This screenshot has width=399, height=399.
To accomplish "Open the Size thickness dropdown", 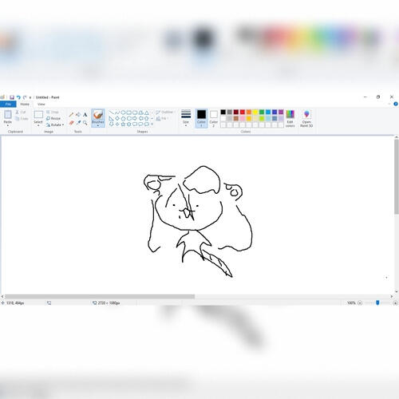I will click(x=186, y=117).
